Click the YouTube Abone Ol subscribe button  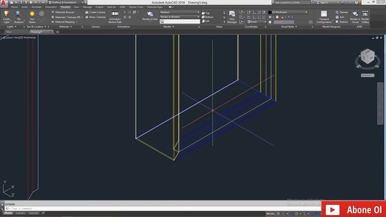[353, 209]
